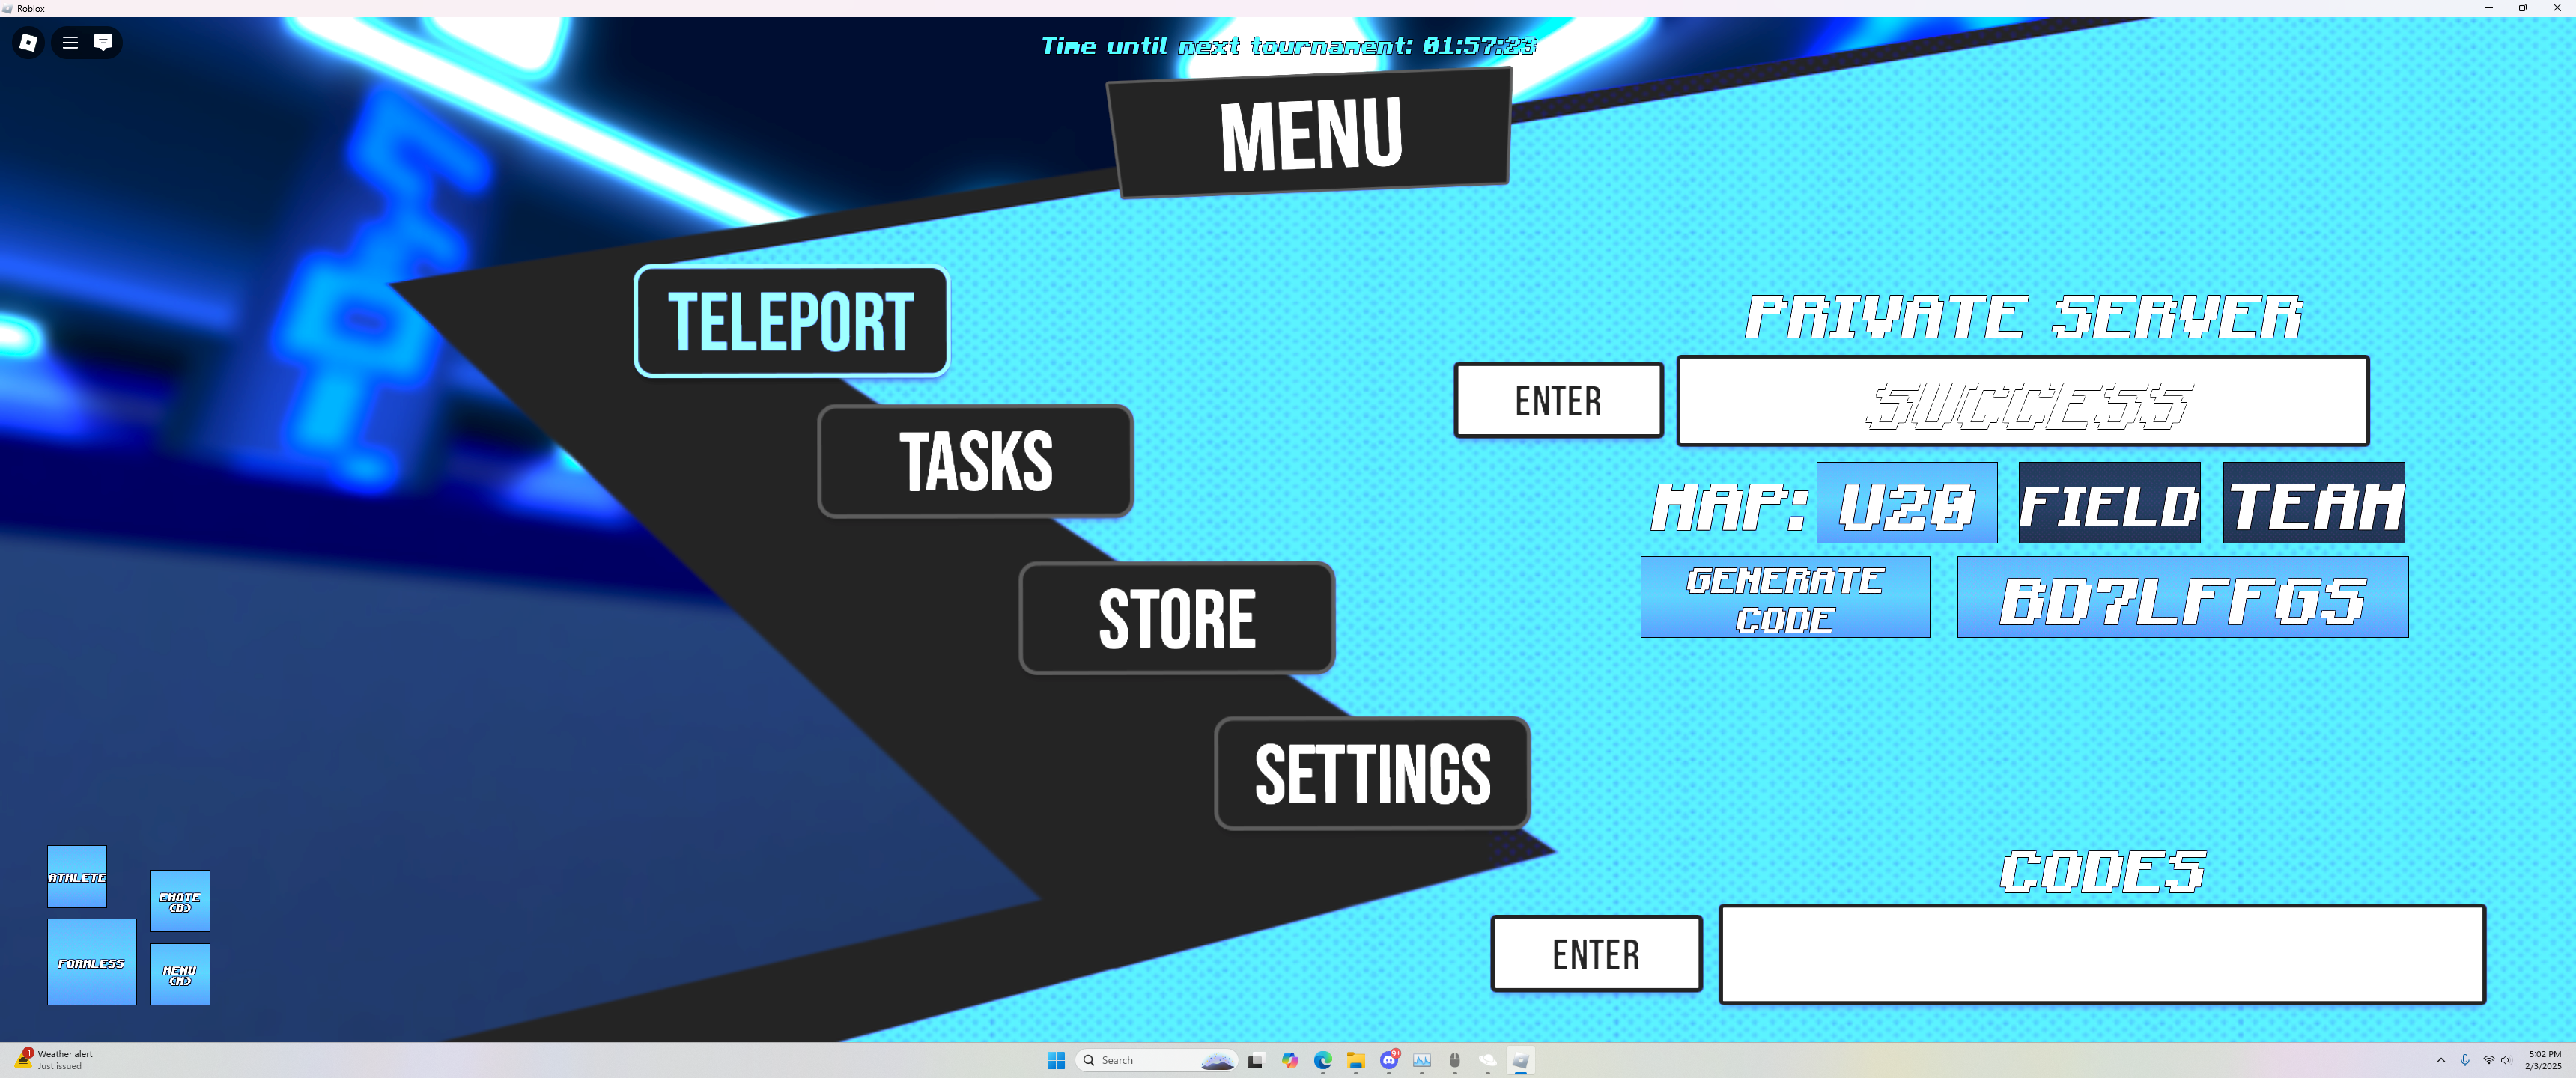2576x1078 pixels.
Task: Select the TEAM map option
Action: pyautogui.click(x=2313, y=503)
